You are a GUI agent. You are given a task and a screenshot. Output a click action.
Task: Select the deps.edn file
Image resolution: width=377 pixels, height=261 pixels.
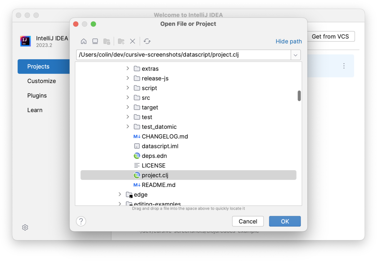154,156
